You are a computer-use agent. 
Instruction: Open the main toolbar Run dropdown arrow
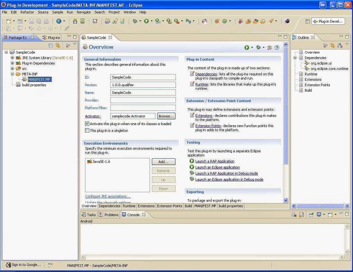(x=152, y=21)
